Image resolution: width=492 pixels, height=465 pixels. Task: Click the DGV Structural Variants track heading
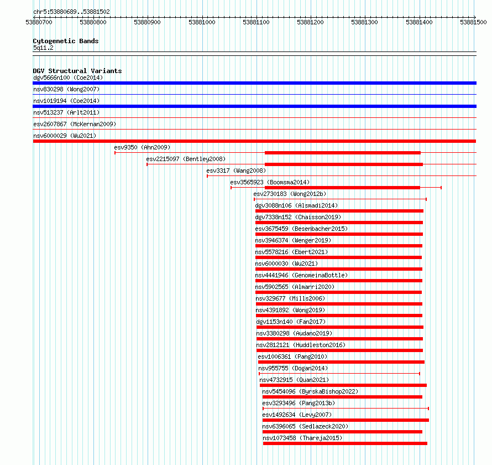coord(77,71)
